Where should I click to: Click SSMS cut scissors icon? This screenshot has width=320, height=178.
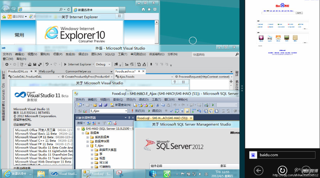[157, 105]
